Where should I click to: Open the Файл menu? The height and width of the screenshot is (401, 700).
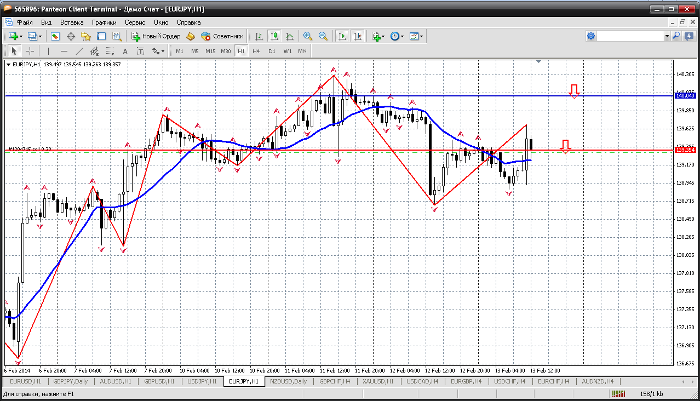pyautogui.click(x=25, y=22)
